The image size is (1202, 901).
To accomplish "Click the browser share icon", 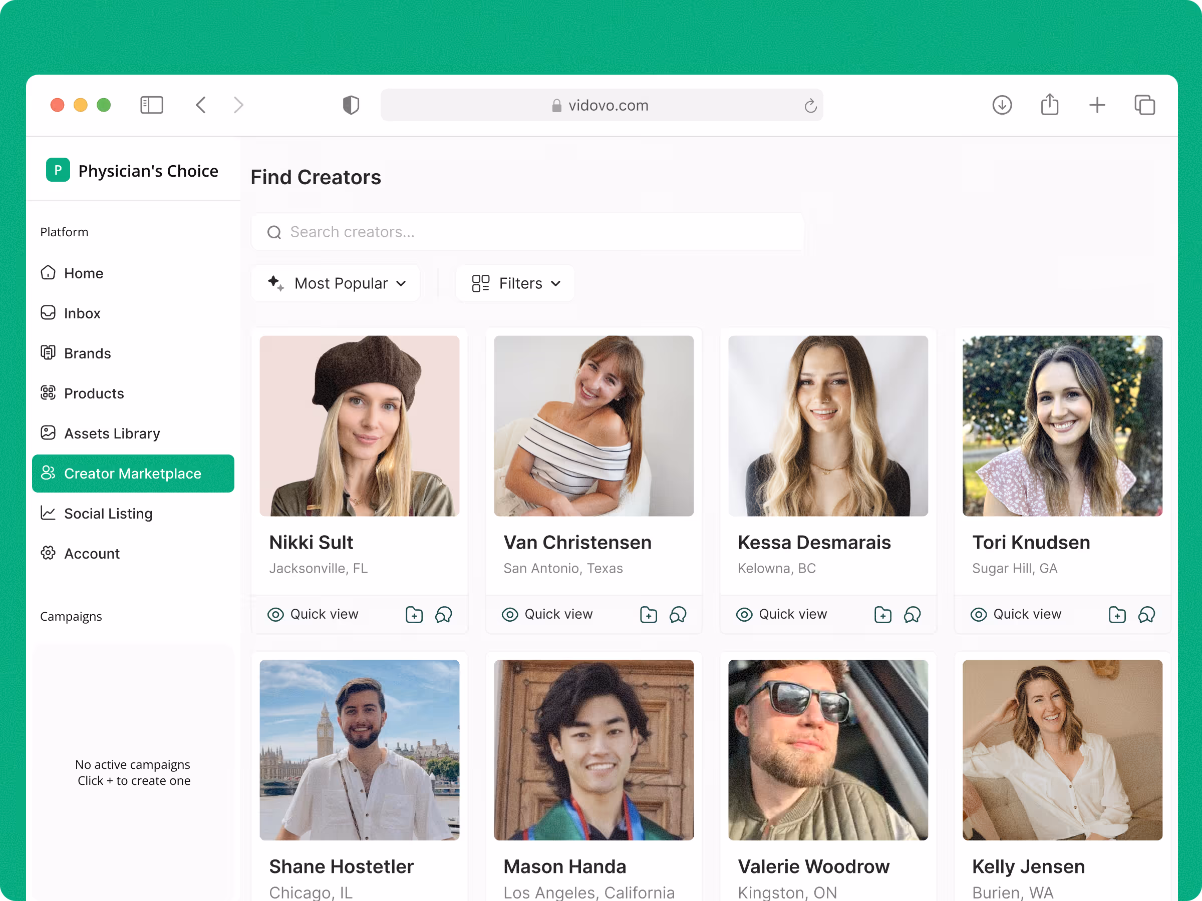I will [1049, 105].
